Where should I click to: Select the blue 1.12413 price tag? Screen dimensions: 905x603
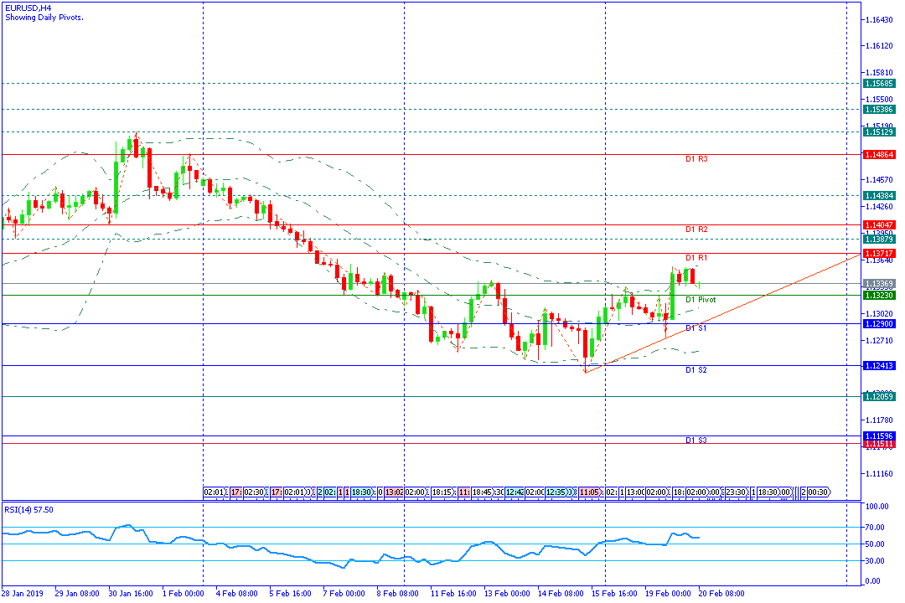tap(879, 366)
